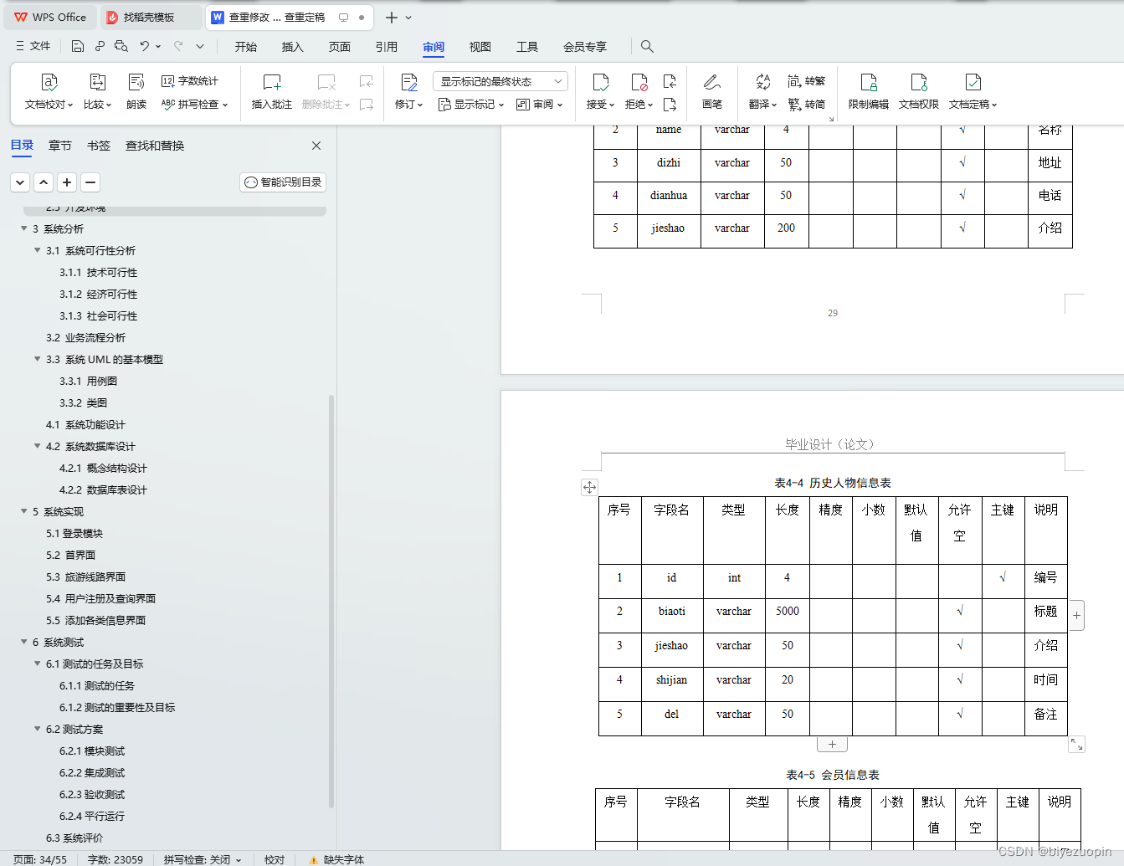Click the table move handle cross icon

point(590,487)
